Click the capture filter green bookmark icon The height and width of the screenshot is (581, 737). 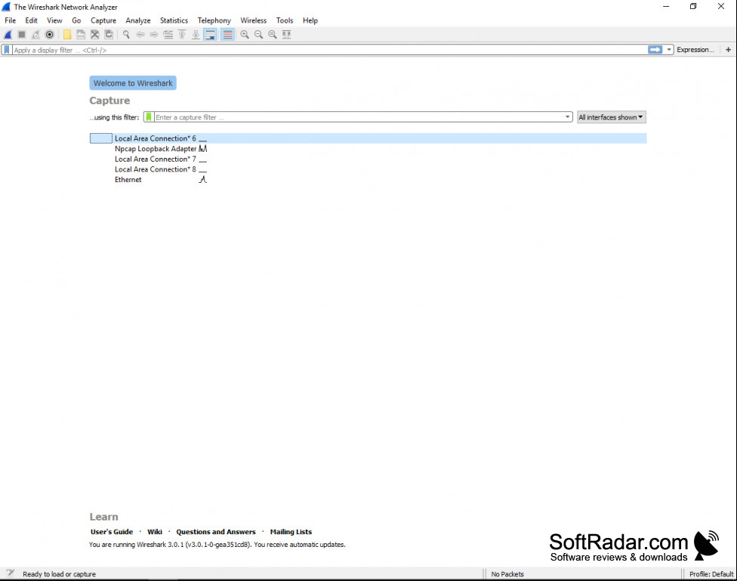click(149, 117)
